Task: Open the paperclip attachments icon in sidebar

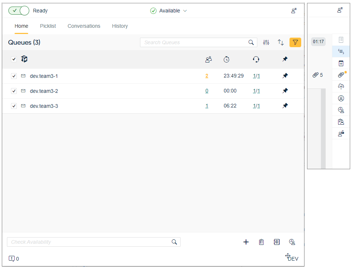Action: point(341,75)
